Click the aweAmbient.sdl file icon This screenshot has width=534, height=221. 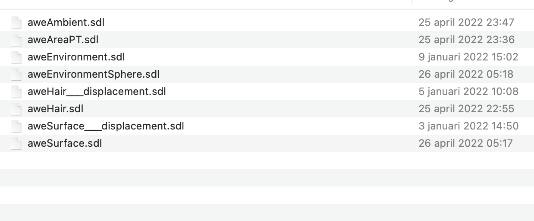pyautogui.click(x=16, y=22)
